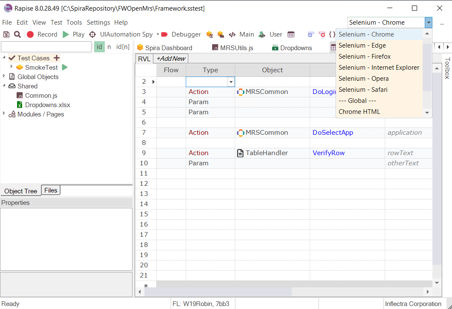Screen dimensions: 452x309
Task: Open the Main script file icon
Action: click(232, 34)
